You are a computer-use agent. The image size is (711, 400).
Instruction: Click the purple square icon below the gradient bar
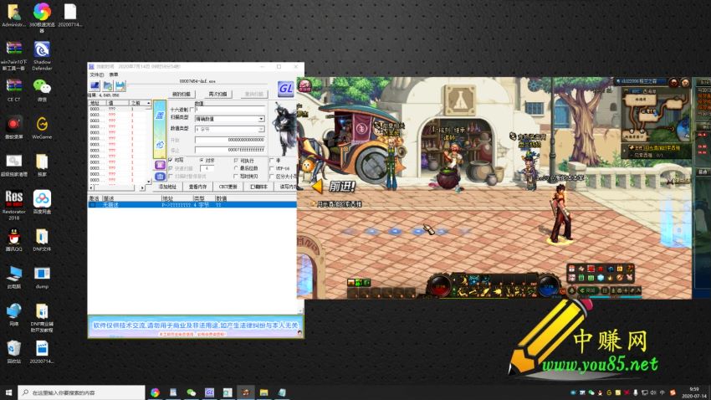pos(160,165)
